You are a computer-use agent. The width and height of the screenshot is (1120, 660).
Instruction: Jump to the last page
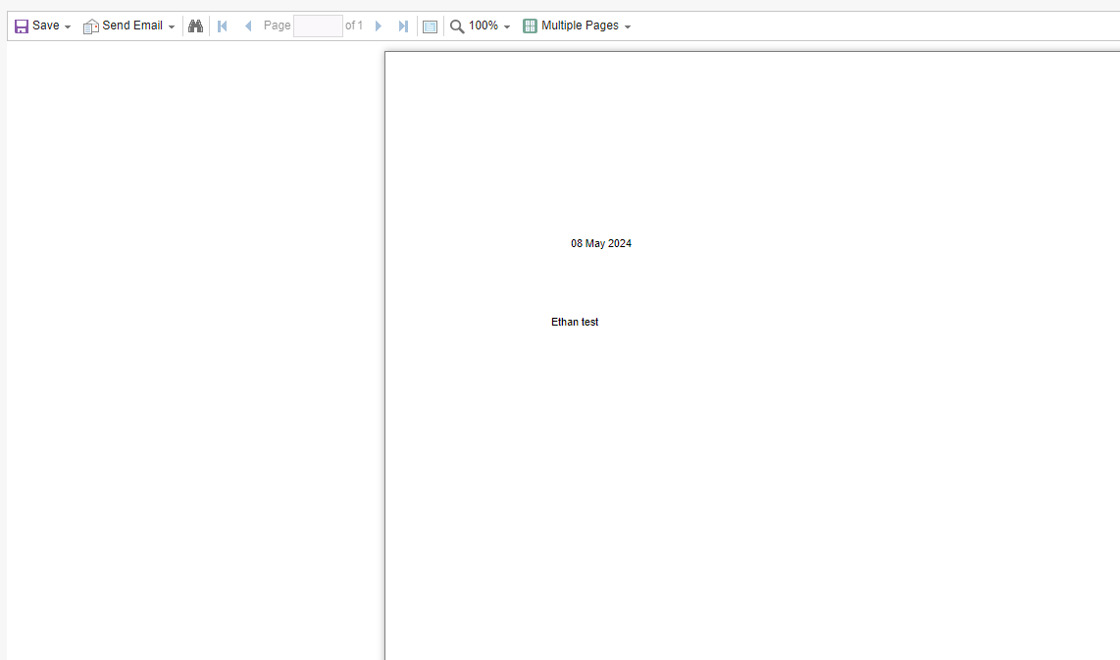click(x=403, y=26)
